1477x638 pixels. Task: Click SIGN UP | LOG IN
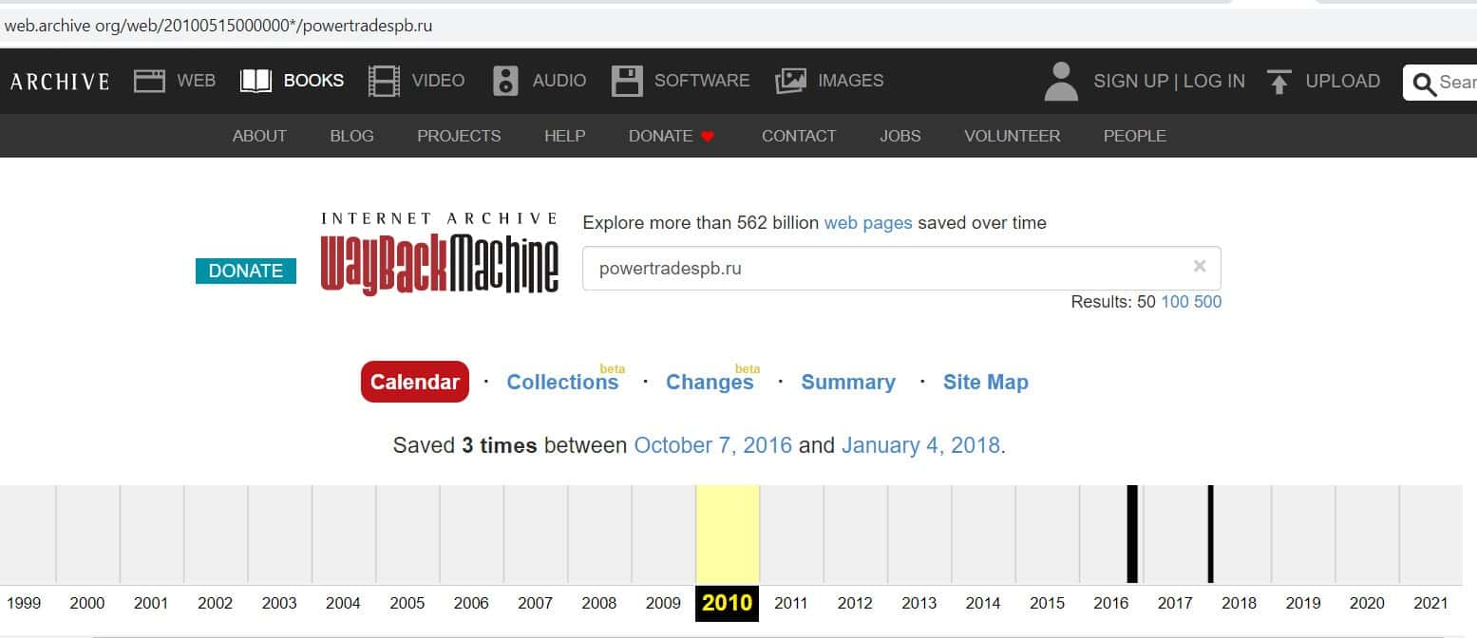click(x=1169, y=81)
